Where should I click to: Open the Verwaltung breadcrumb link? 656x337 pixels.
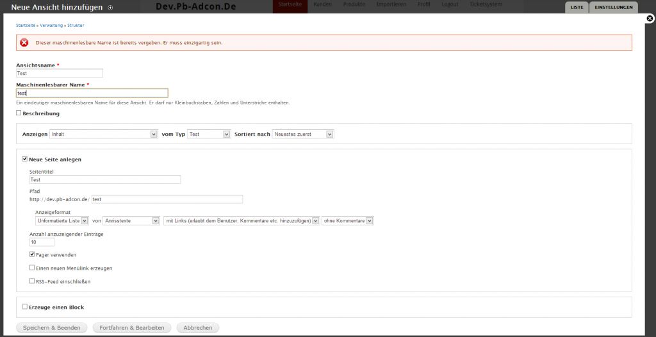point(51,25)
